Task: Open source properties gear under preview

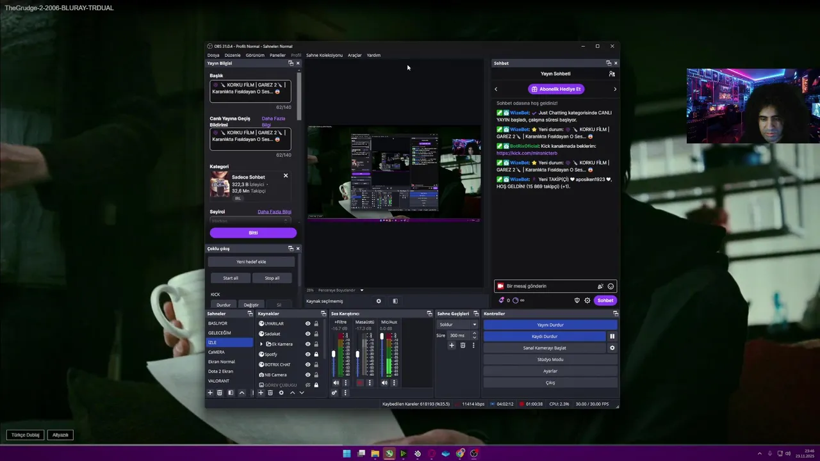Action: coord(379,301)
